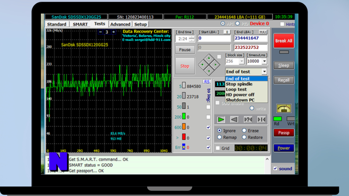Click the dark grey 50 ms block indicator
The height and width of the screenshot is (196, 349).
point(184,106)
